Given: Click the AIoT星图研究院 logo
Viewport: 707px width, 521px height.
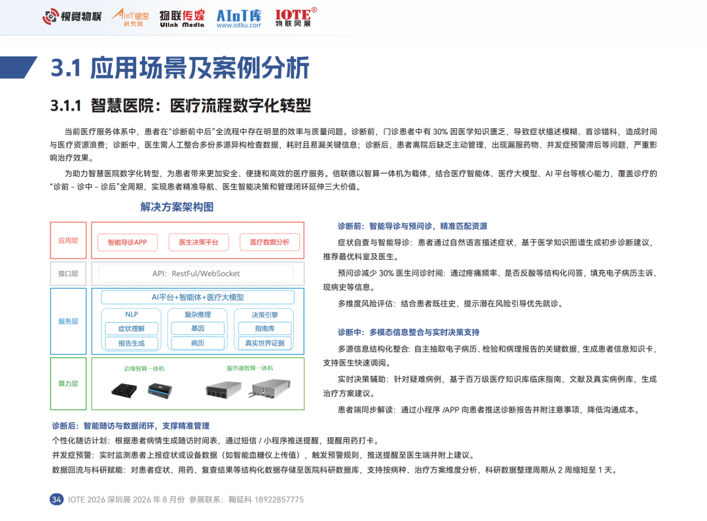Looking at the screenshot, I should (x=130, y=17).
